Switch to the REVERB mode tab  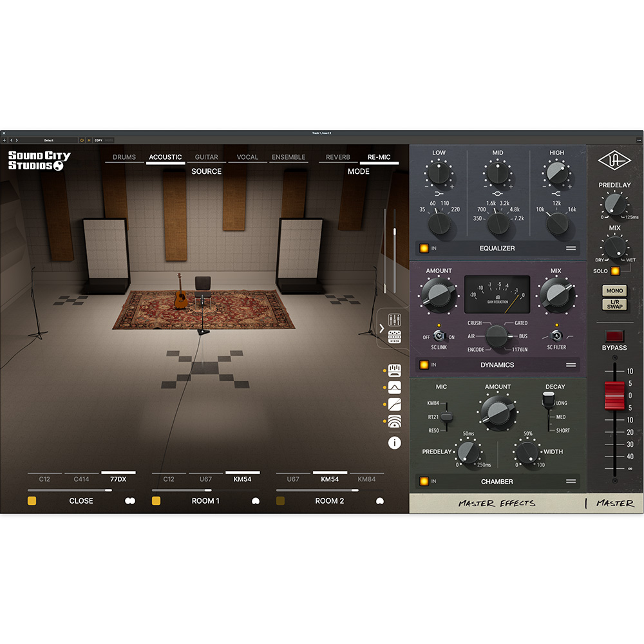(x=337, y=156)
